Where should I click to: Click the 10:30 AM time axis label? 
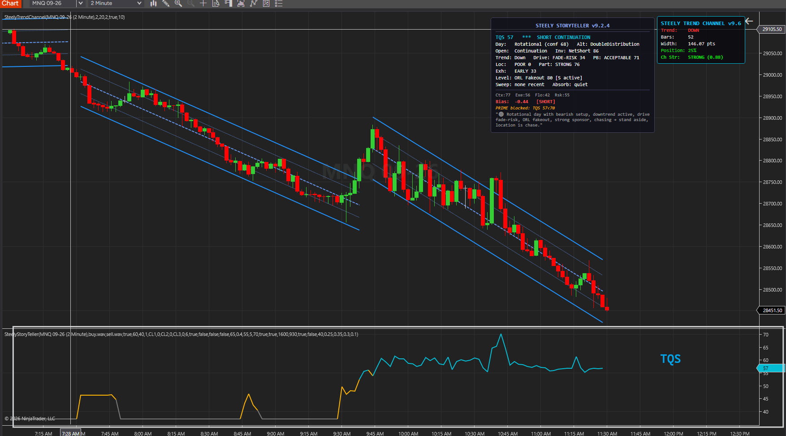(475, 434)
